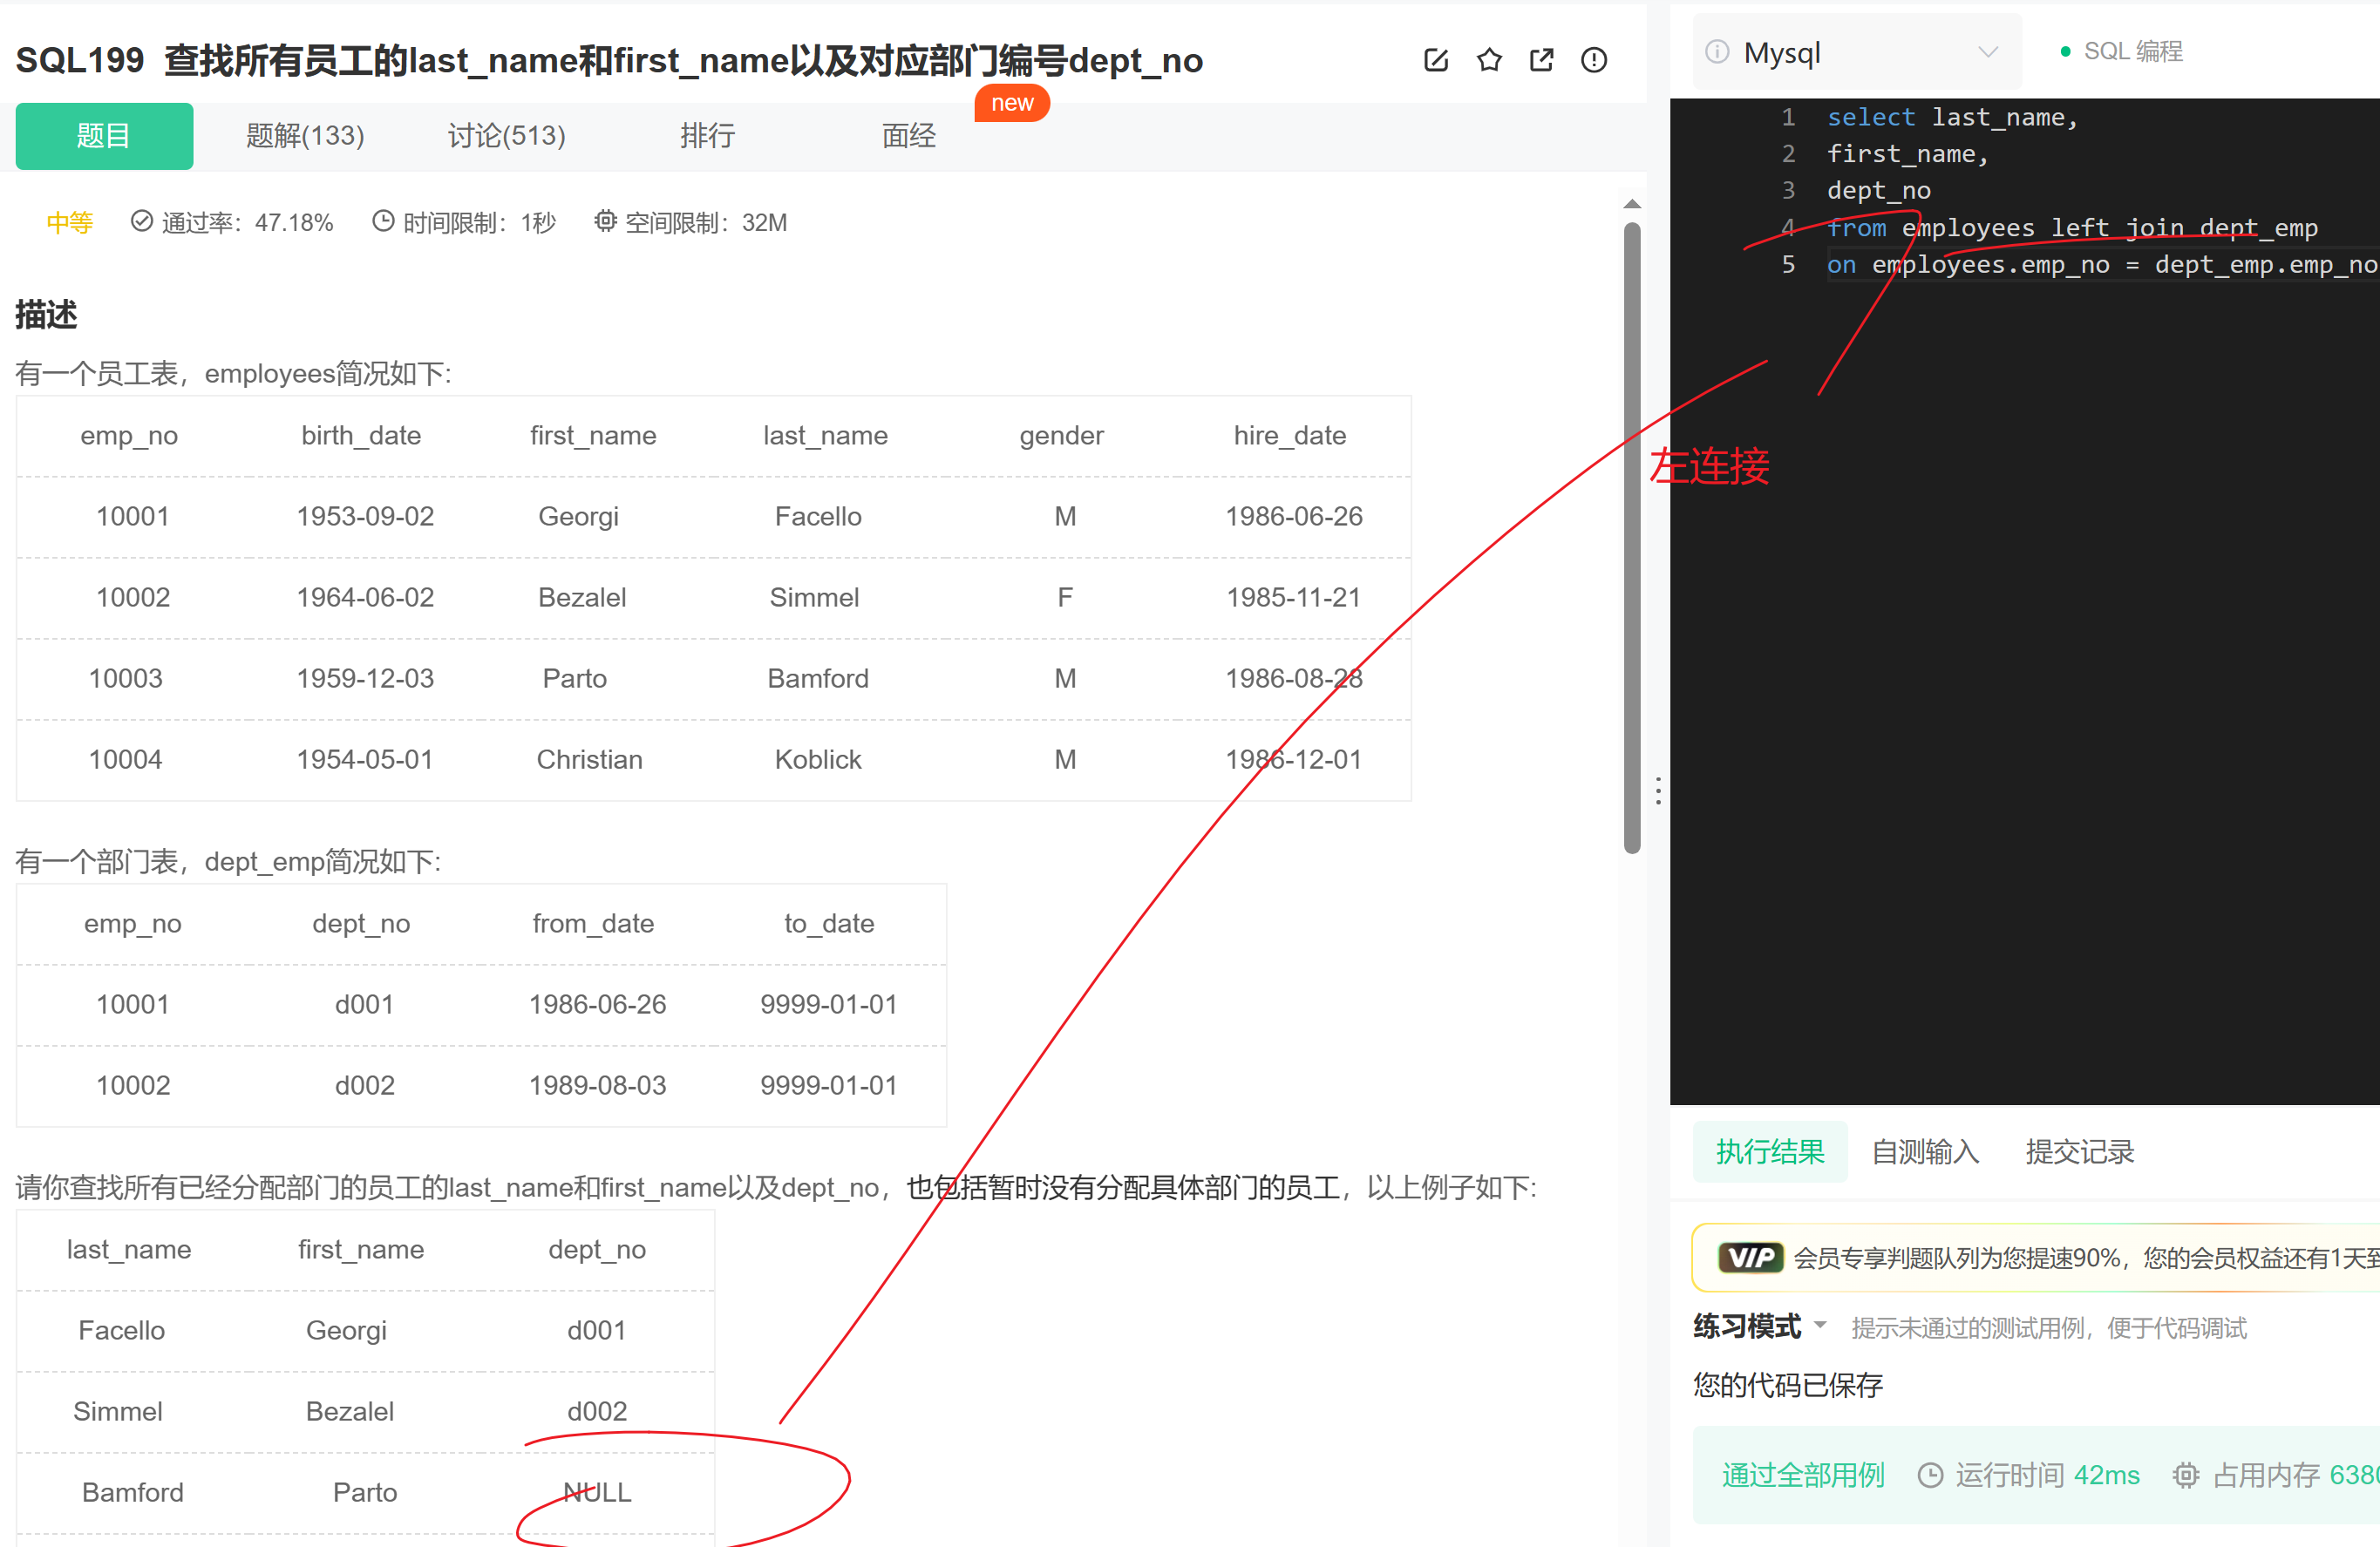This screenshot has height=1547, width=2380.
Task: Click the NULL cell in result example
Action: coord(597,1492)
